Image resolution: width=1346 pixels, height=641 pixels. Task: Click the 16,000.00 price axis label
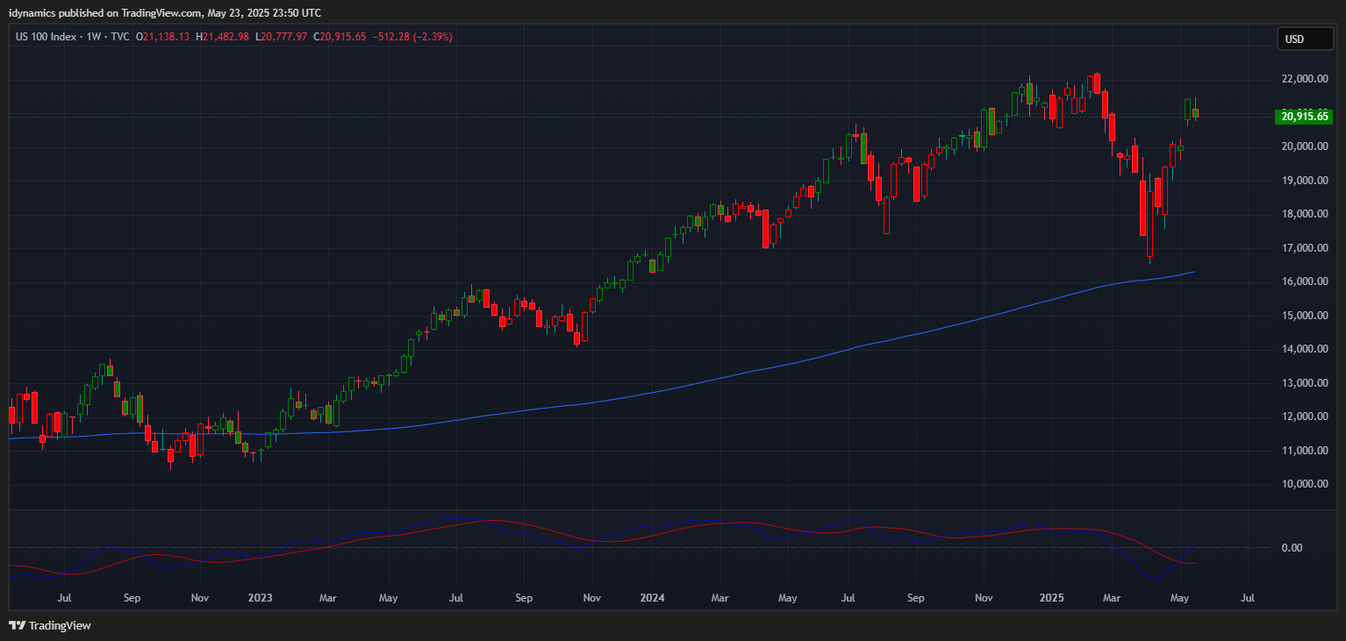click(1304, 281)
